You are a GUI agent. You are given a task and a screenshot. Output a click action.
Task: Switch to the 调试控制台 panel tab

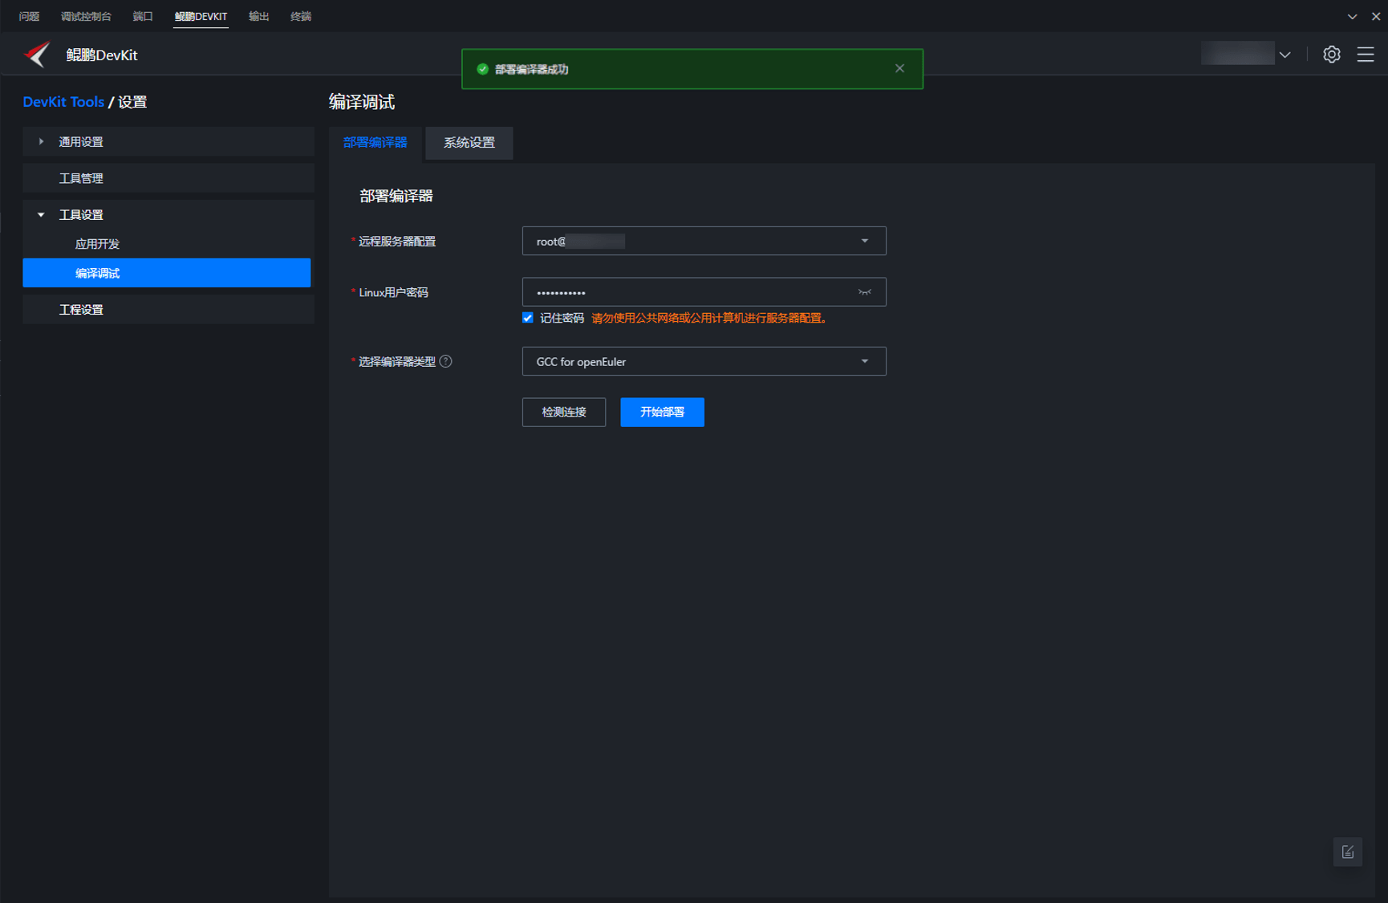[86, 16]
